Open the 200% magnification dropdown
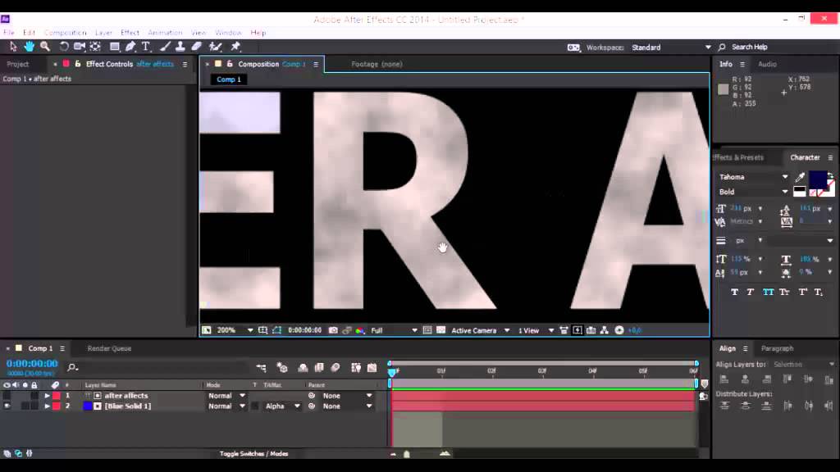The image size is (840, 472). click(x=235, y=330)
